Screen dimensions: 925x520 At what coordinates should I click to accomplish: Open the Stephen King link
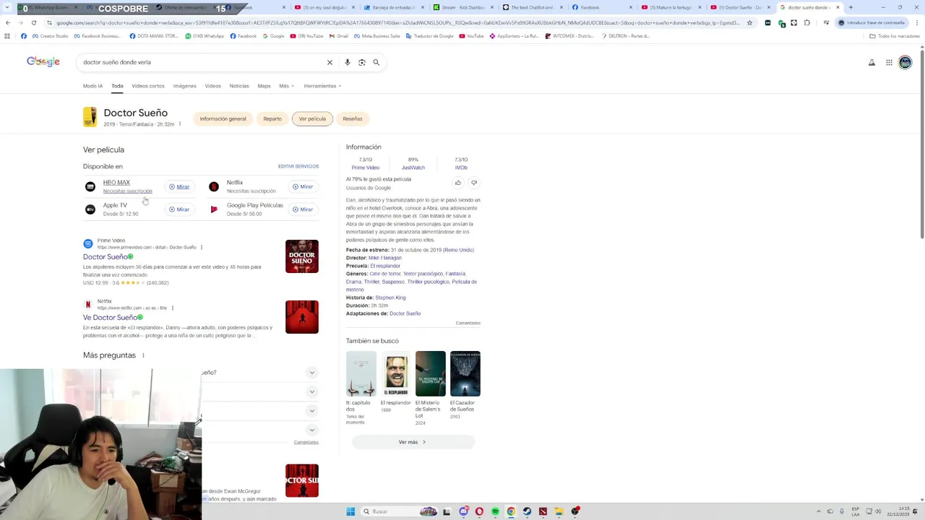coord(390,298)
